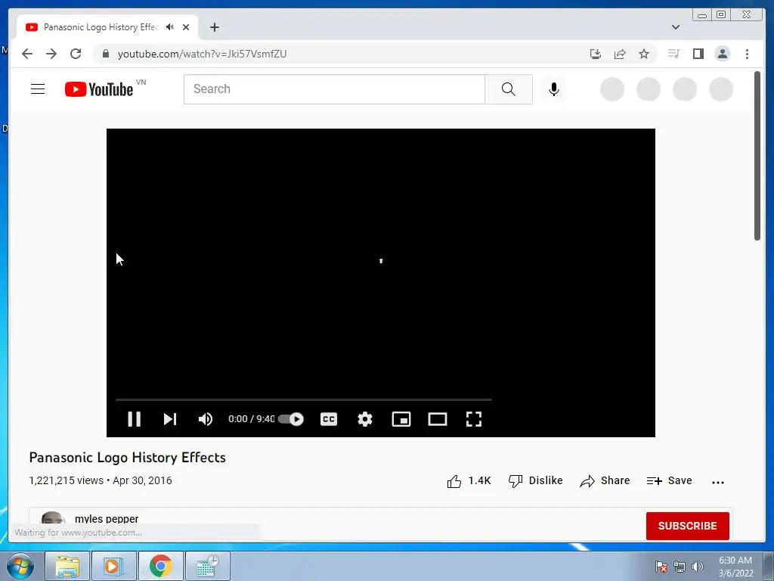774x581 pixels.
Task: Click the Dislike button
Action: [536, 480]
